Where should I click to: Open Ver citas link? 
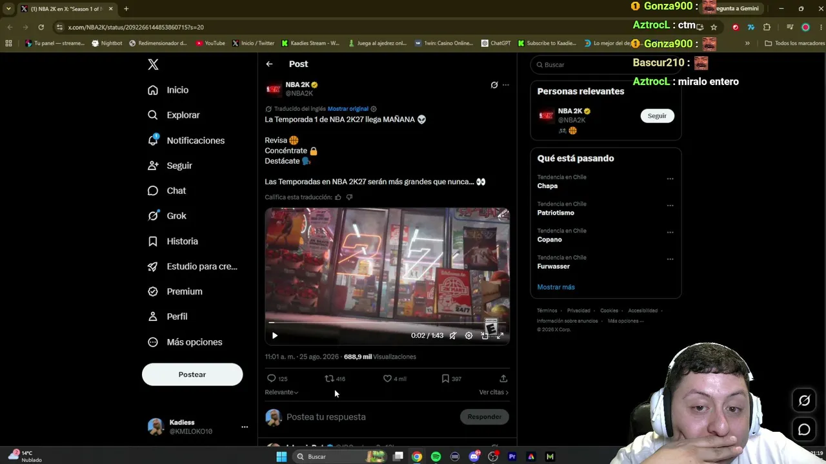pyautogui.click(x=494, y=392)
